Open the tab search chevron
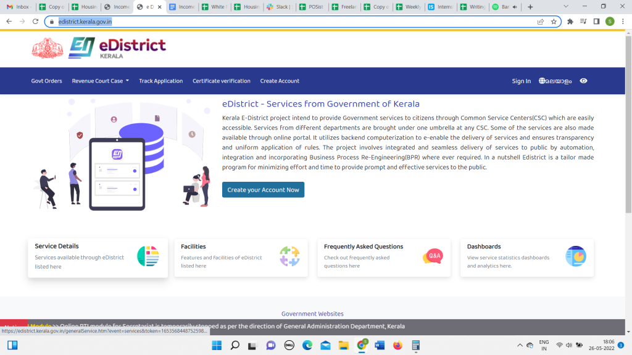The image size is (632, 355). (x=566, y=6)
